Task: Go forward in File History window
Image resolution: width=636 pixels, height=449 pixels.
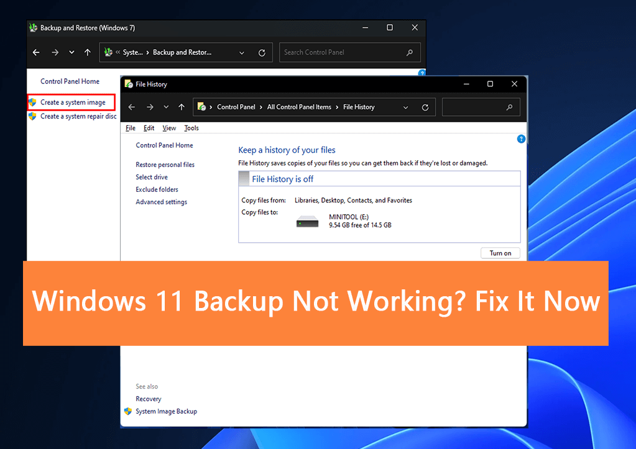Action: click(150, 107)
